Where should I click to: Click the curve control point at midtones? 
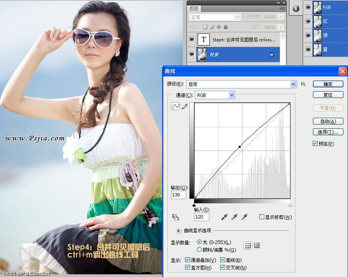point(240,147)
